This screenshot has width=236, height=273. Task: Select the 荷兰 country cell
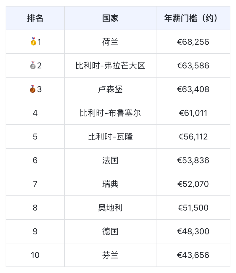coord(110,42)
